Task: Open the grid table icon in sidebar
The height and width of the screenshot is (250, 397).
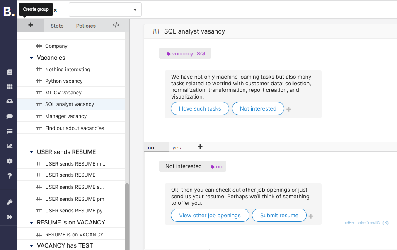Action: 10,87
